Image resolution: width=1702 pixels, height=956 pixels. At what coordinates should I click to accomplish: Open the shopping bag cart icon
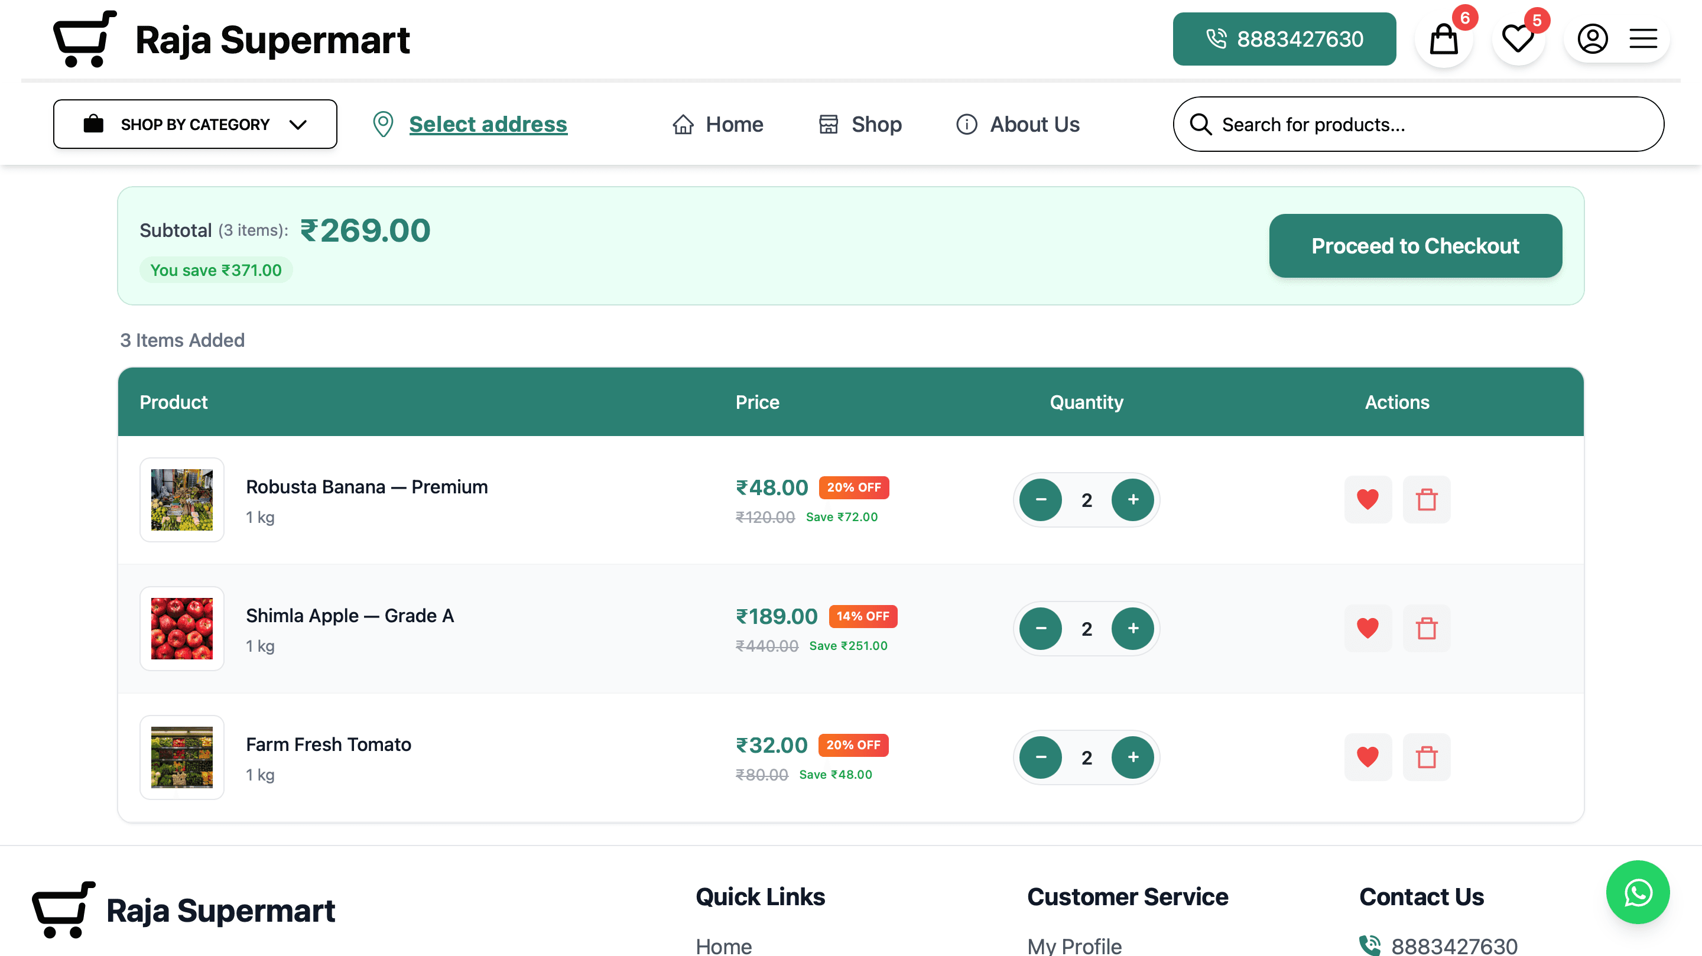[x=1444, y=39]
